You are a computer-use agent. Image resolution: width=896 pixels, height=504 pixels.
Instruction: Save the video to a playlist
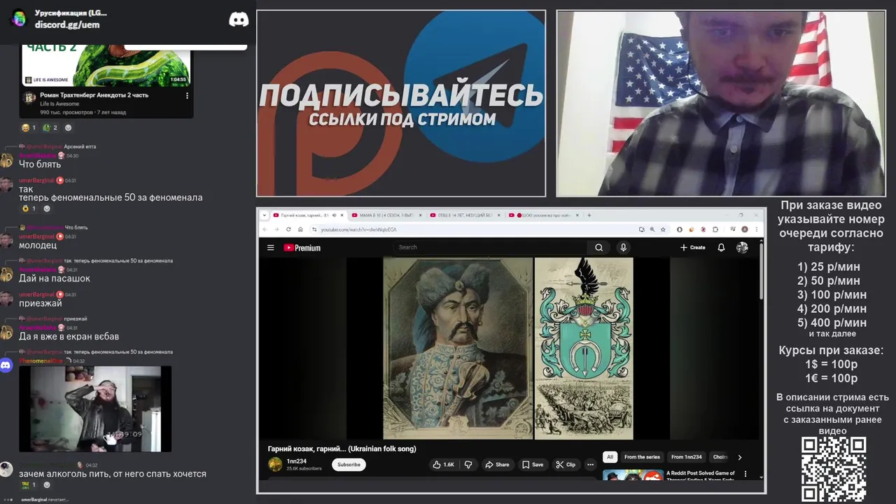click(532, 464)
